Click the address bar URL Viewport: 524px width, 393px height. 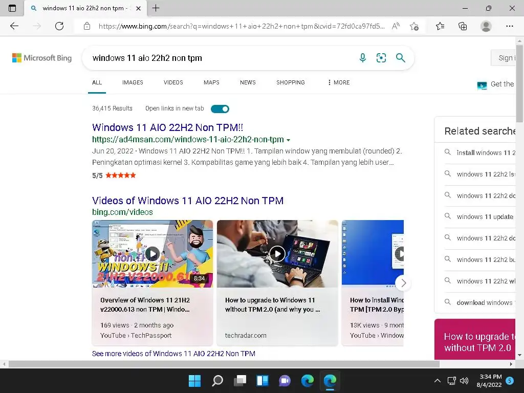(242, 26)
